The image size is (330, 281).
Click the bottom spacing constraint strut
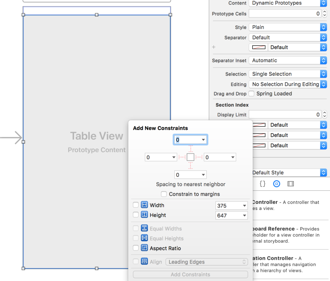190,165
